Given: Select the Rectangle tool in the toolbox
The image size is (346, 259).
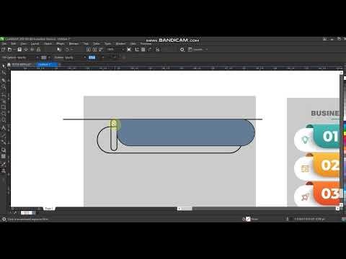Looking at the screenshot, I should (4, 107).
